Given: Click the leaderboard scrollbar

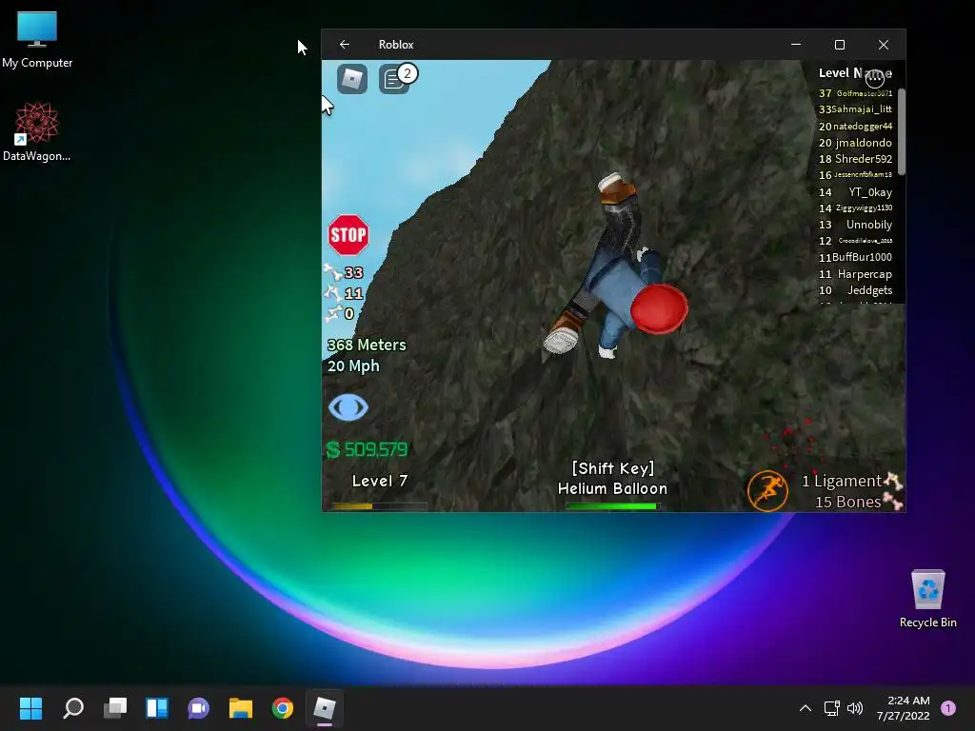Looking at the screenshot, I should 901,131.
